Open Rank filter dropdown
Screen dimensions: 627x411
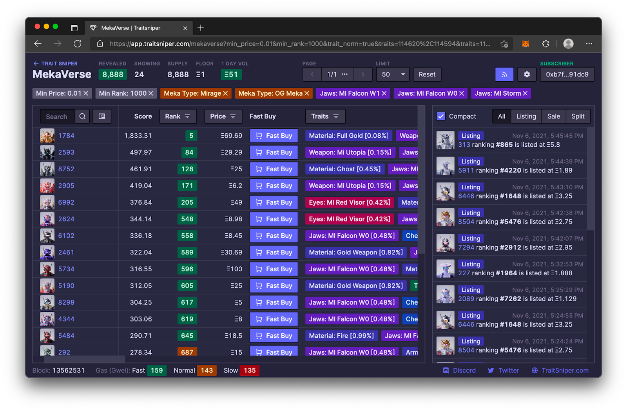pos(178,116)
